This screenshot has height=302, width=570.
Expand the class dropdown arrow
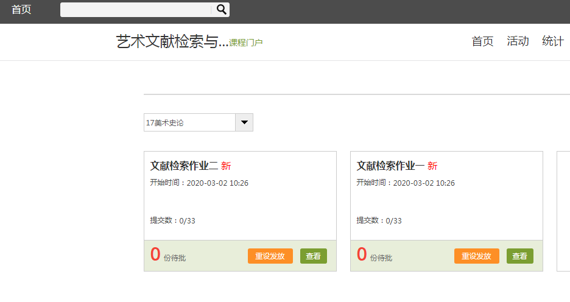(244, 122)
